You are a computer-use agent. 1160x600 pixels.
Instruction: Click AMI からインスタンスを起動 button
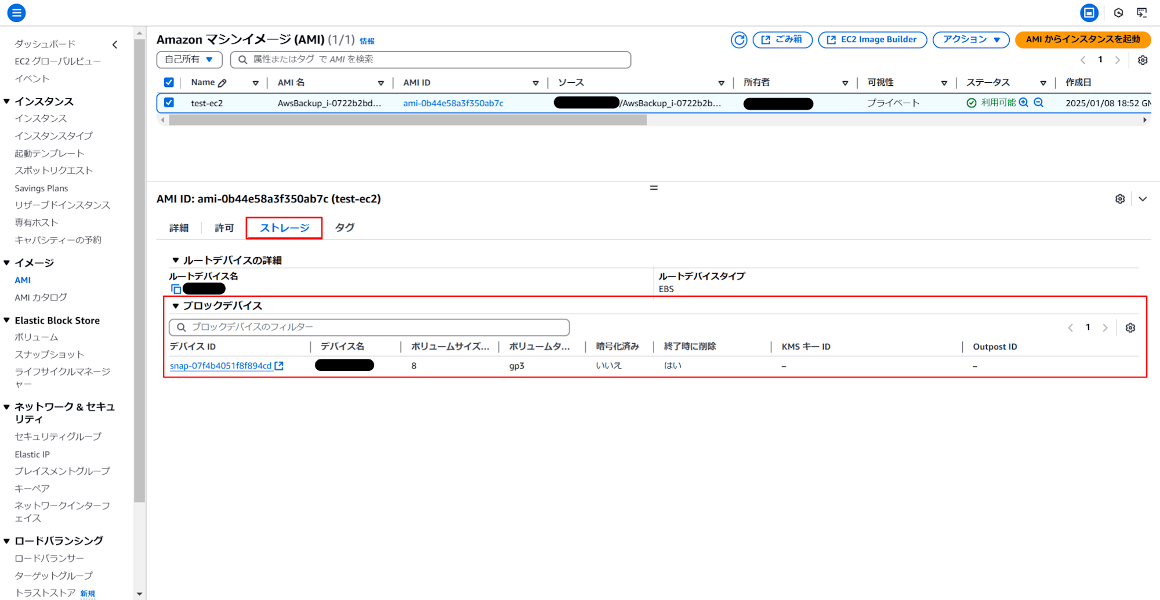pyautogui.click(x=1083, y=39)
